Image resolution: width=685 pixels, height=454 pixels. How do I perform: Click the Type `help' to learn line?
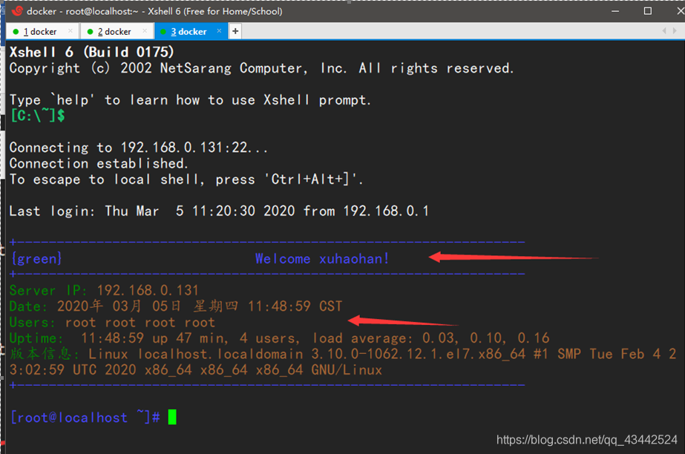tap(190, 100)
